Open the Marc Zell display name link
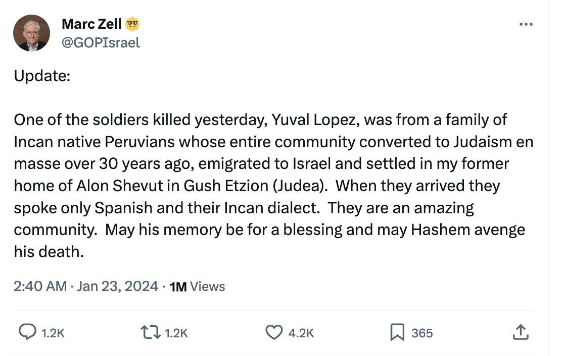The height and width of the screenshot is (356, 563). 91,23
